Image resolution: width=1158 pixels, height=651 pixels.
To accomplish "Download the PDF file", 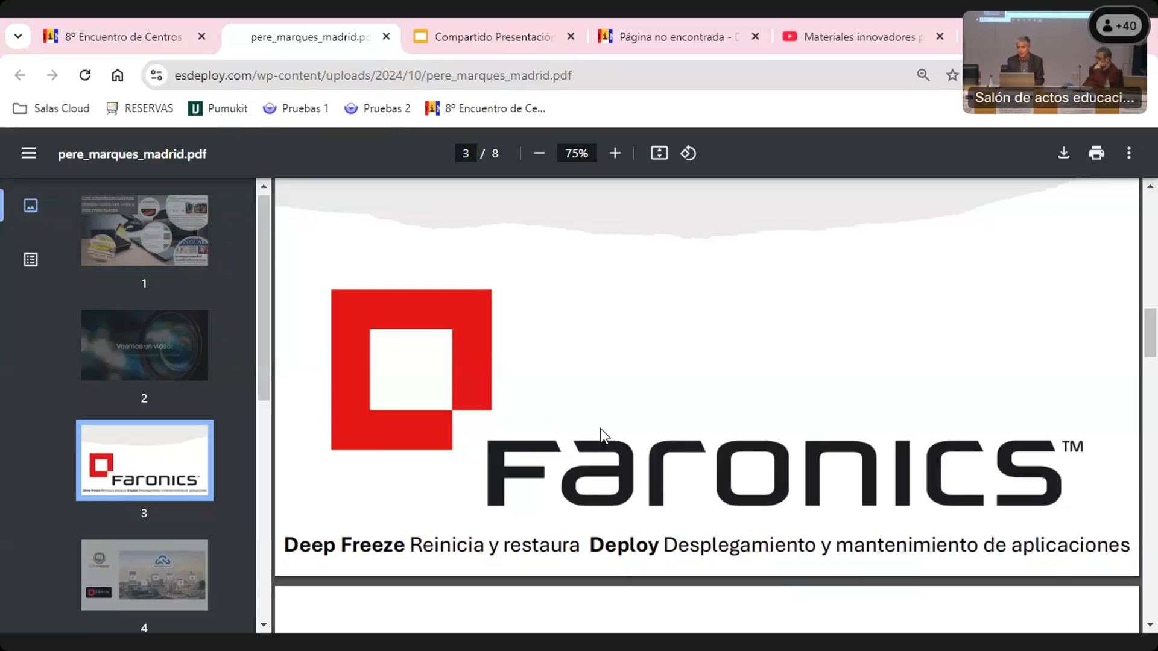I will pos(1064,153).
